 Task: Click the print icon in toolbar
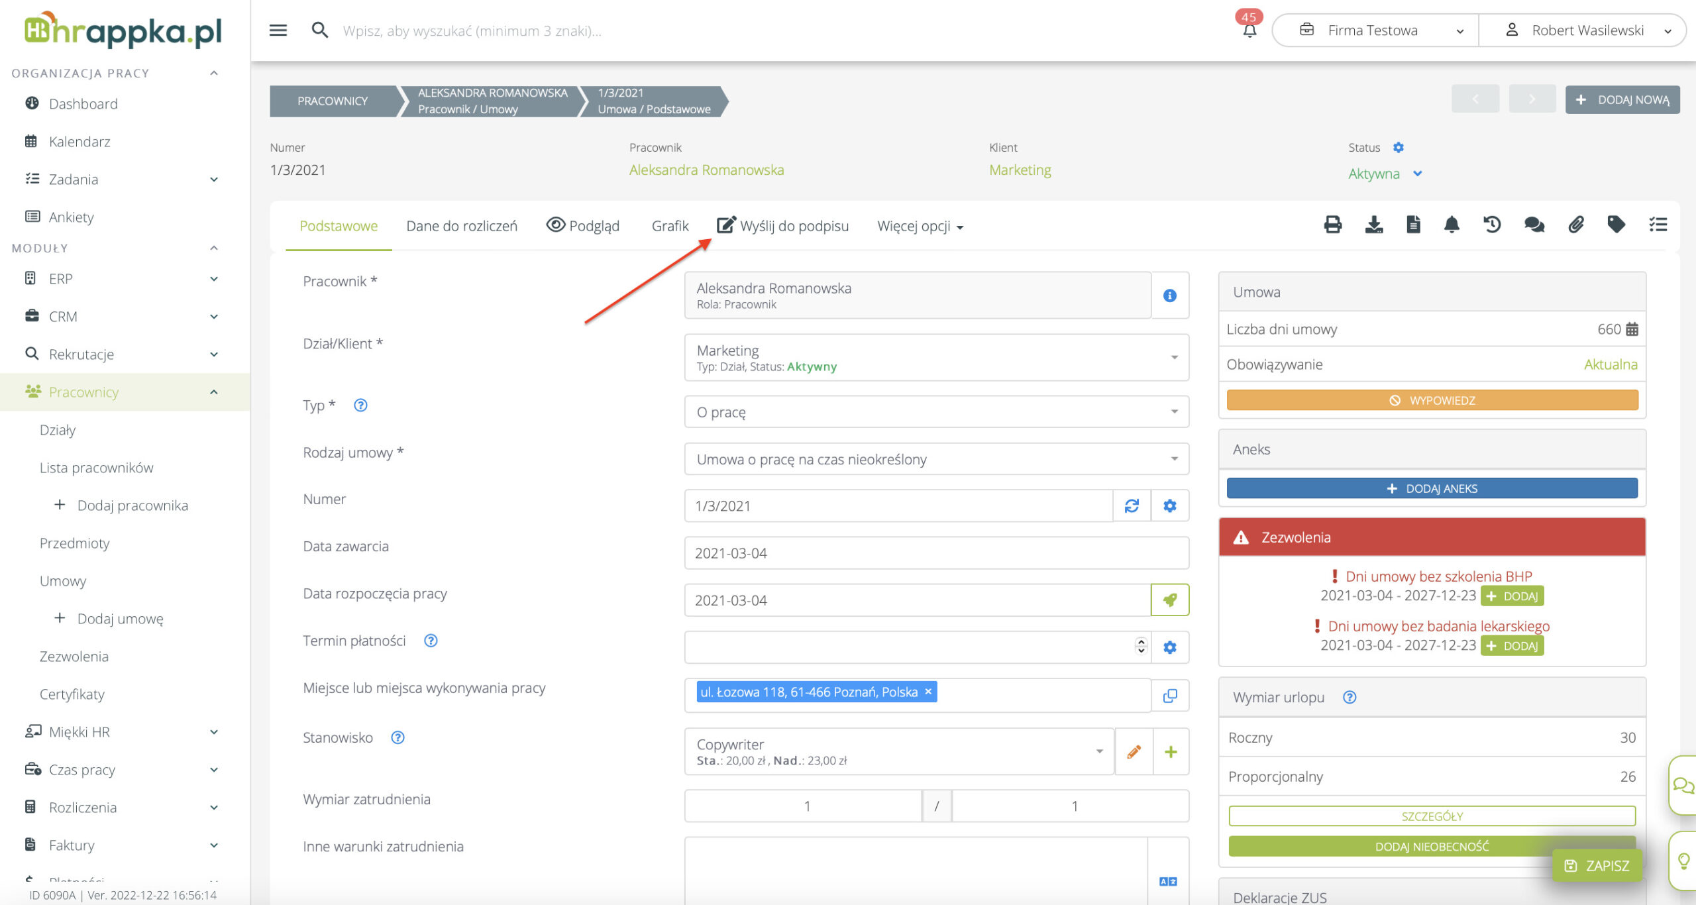coord(1332,225)
